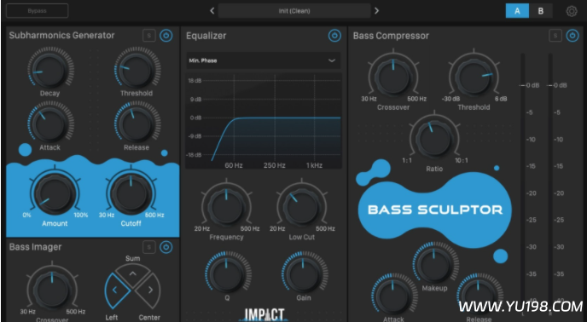Viewport: 587px width, 322px height.
Task: Click the Bass Imager title
Action: [36, 247]
